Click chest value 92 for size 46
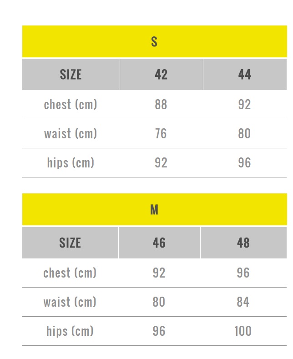Screen dimensions: 293x359 pos(159,273)
